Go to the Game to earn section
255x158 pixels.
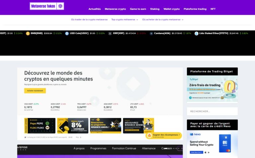(138, 9)
